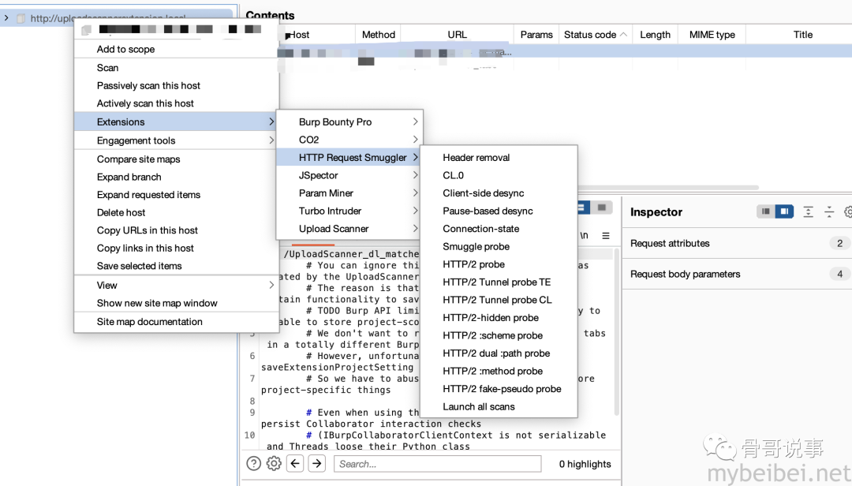This screenshot has width=852, height=486.
Task: Choose Passively scan this host
Action: 177,85
